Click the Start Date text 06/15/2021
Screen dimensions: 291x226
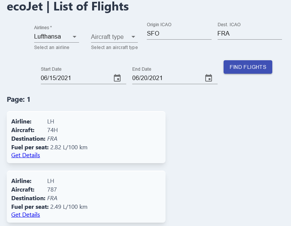click(56, 78)
